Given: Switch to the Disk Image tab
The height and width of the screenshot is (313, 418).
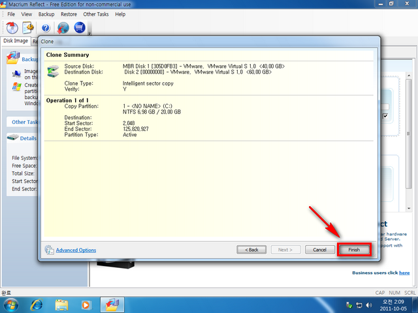Looking at the screenshot, I should (16, 40).
